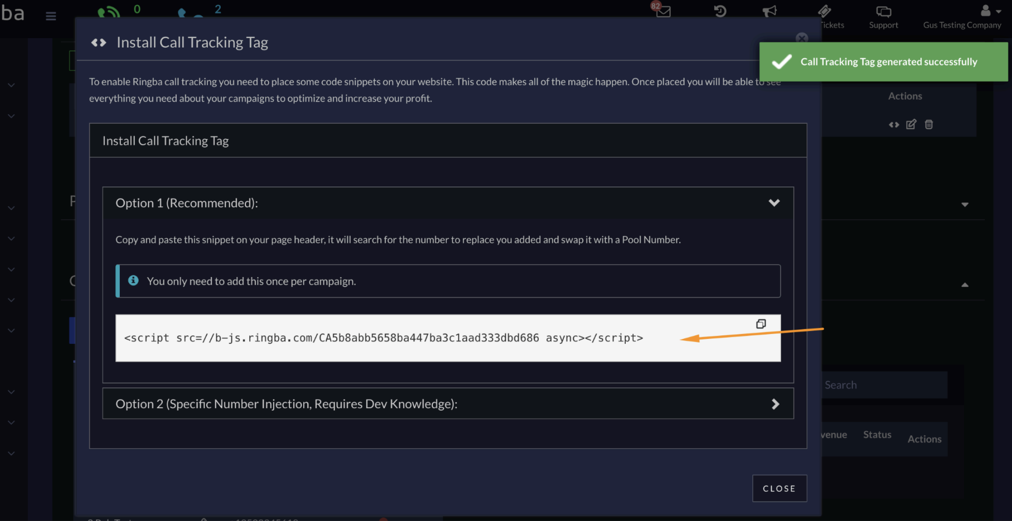Expand Option 2 Specific Number Injection
The width and height of the screenshot is (1012, 521).
coord(775,404)
